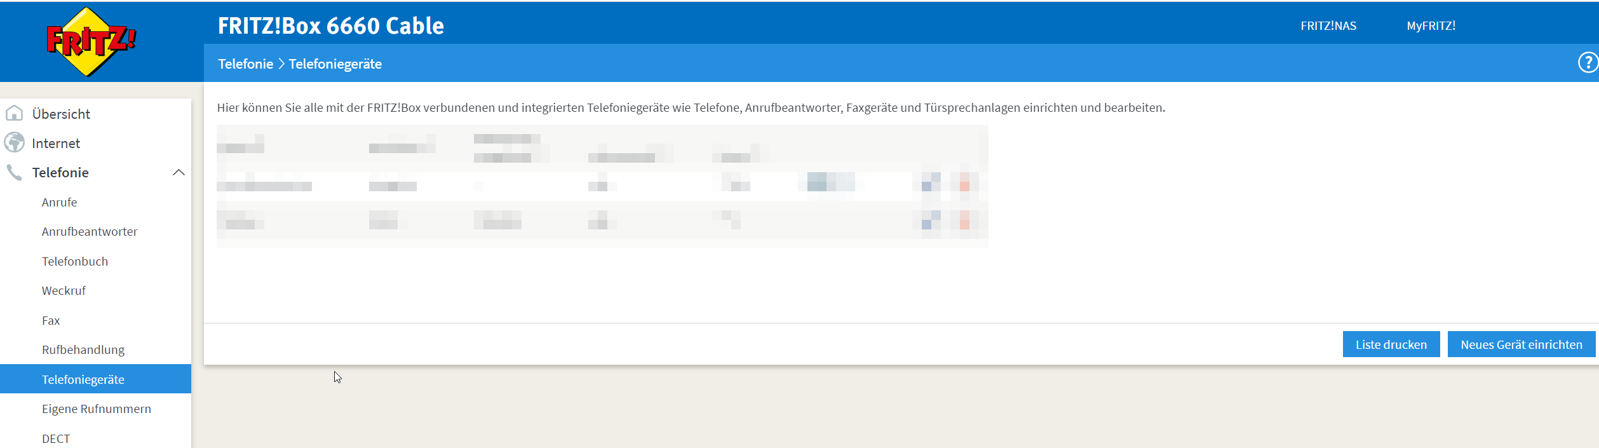The height and width of the screenshot is (448, 1599).
Task: Click Liste drucken button
Action: [x=1391, y=344]
